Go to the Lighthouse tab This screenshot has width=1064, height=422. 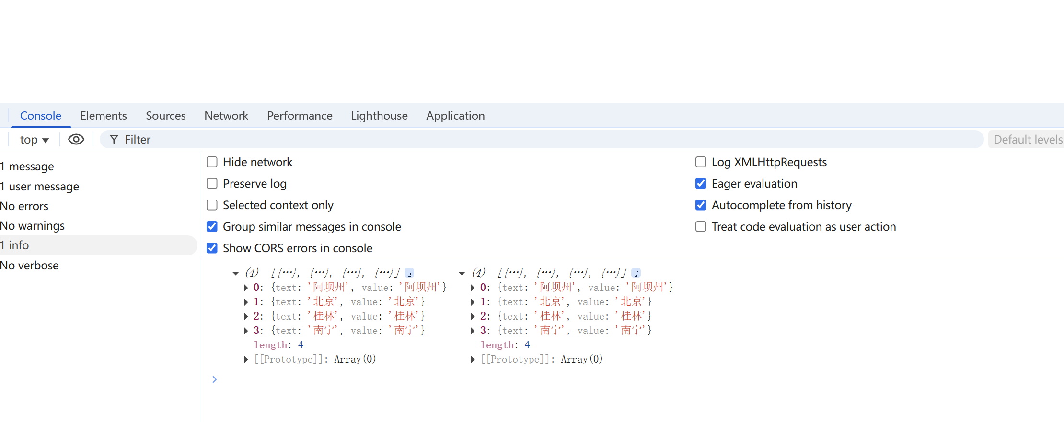(379, 116)
